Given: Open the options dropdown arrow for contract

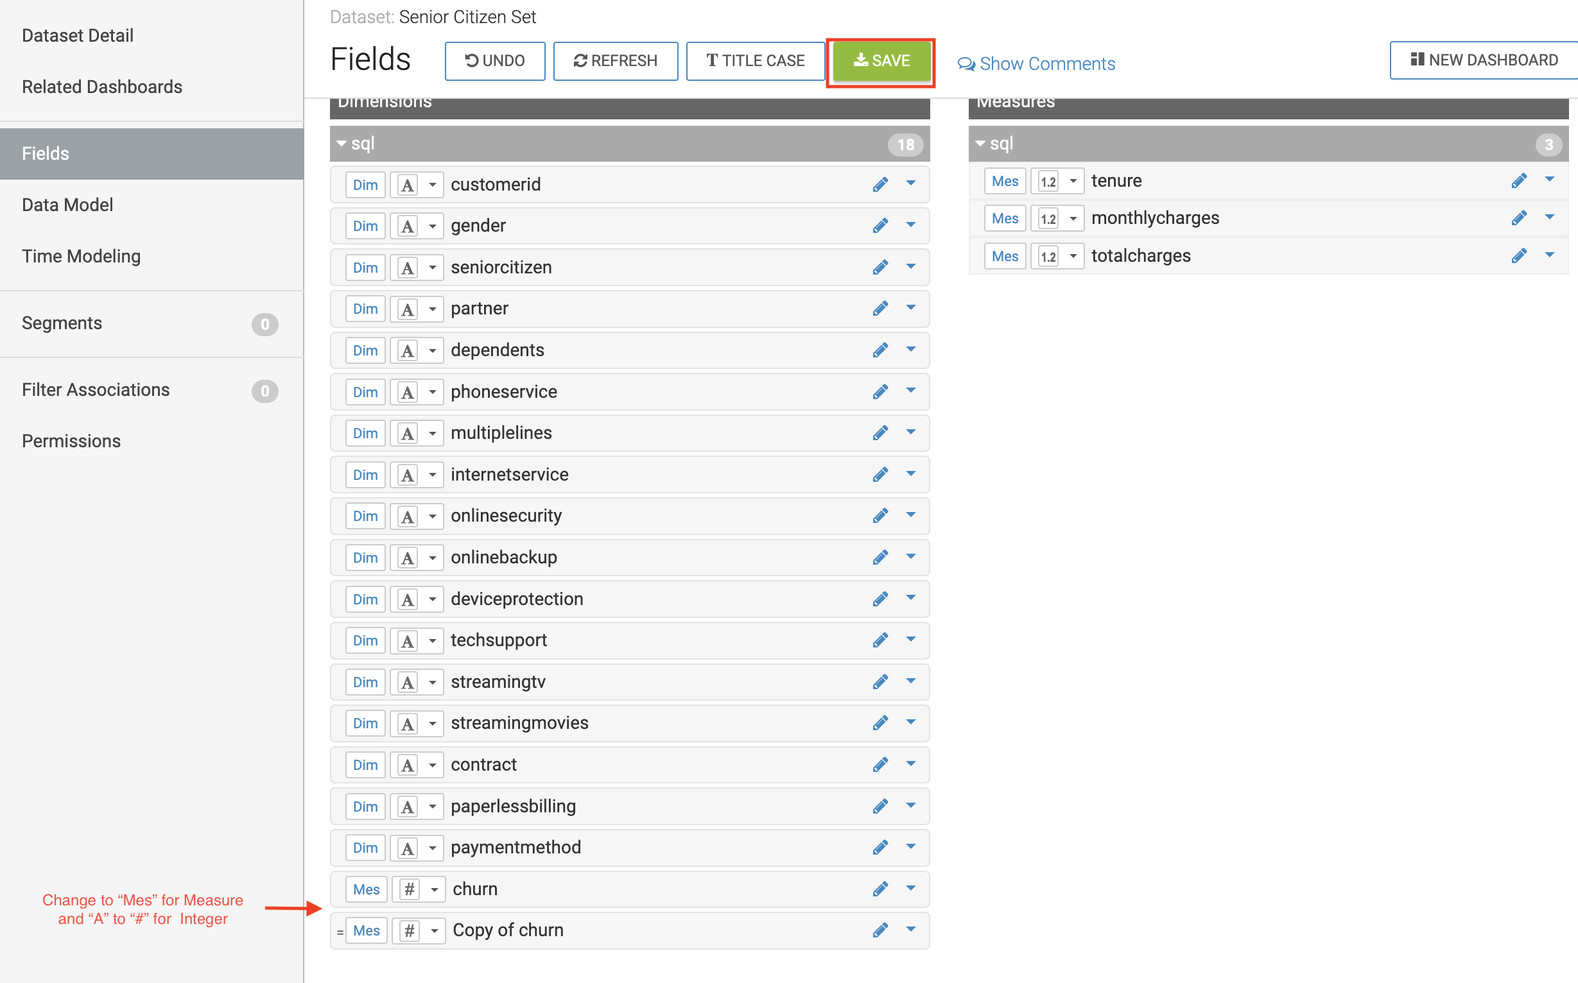Looking at the screenshot, I should point(910,764).
